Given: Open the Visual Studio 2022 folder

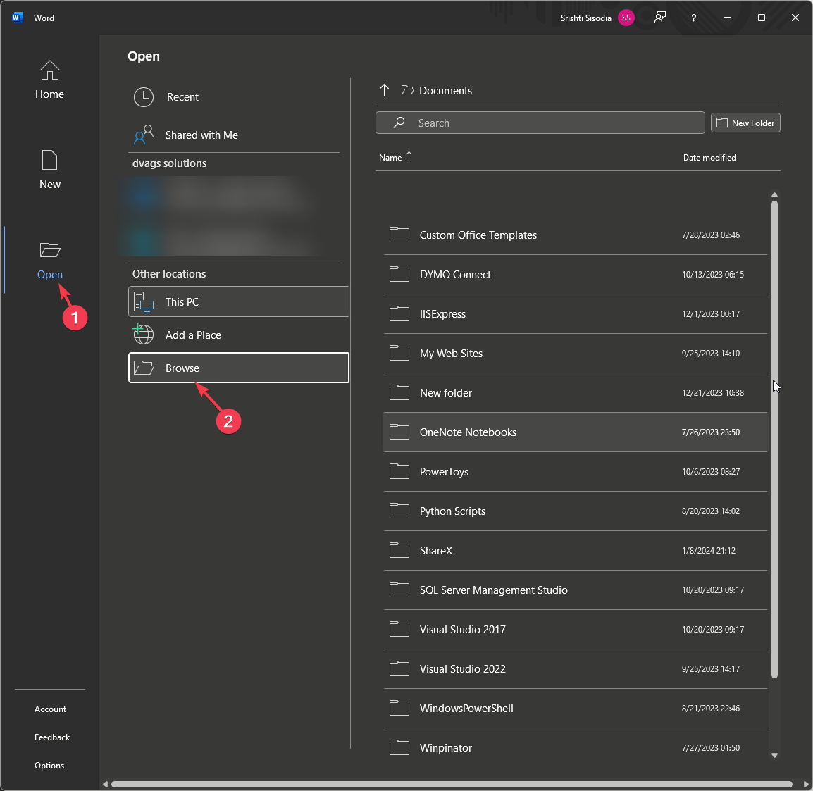Looking at the screenshot, I should point(575,668).
